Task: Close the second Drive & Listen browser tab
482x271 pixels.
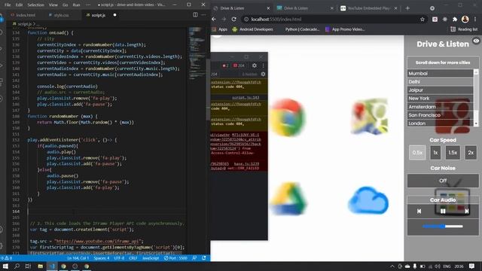Action: (332, 8)
